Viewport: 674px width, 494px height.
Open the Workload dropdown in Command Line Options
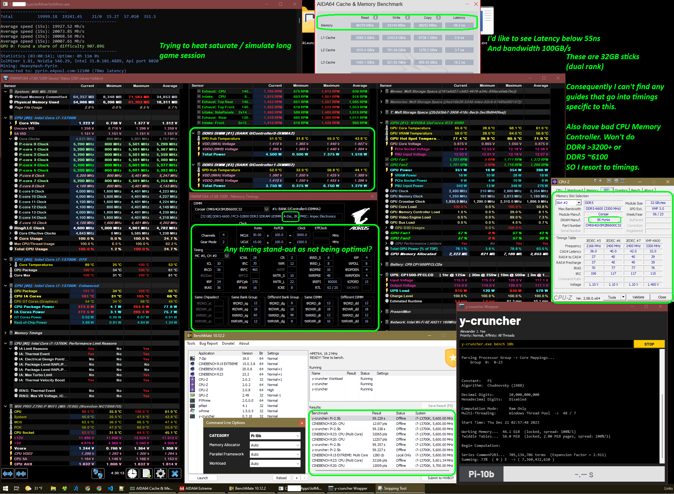(275, 463)
